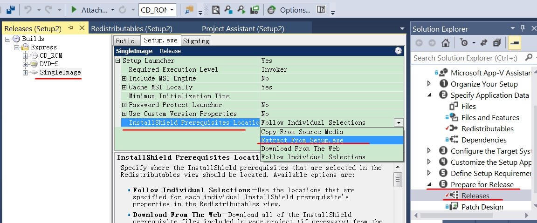This screenshot has height=223, width=537.
Task: Click the InstallShield test release icon with blue square
Action: [228, 10]
